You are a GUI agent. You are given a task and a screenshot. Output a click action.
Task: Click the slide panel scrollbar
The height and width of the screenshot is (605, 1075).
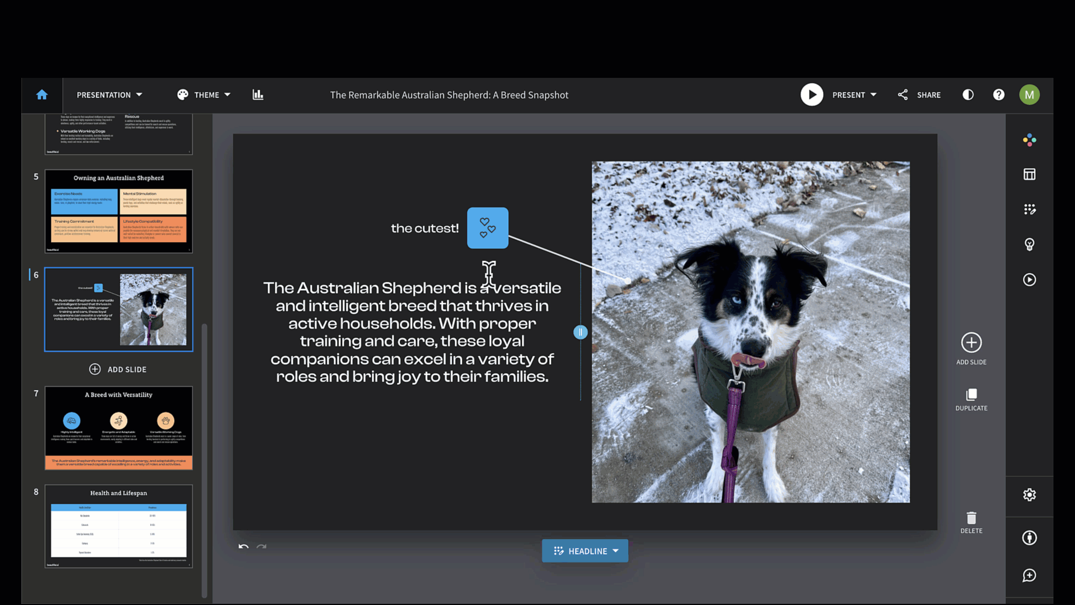204,460
